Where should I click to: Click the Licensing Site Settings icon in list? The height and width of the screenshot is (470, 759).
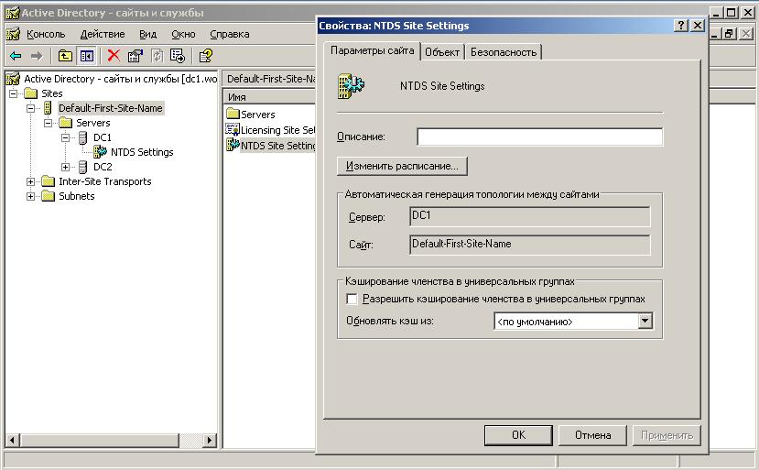coord(233,129)
